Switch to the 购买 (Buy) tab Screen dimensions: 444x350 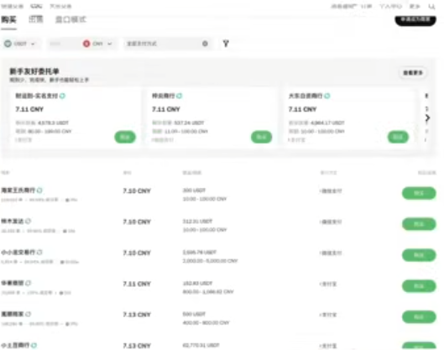point(8,20)
